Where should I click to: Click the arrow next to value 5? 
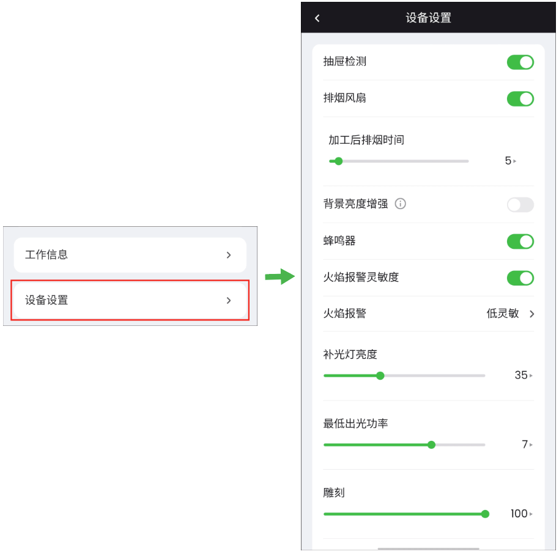tap(515, 161)
